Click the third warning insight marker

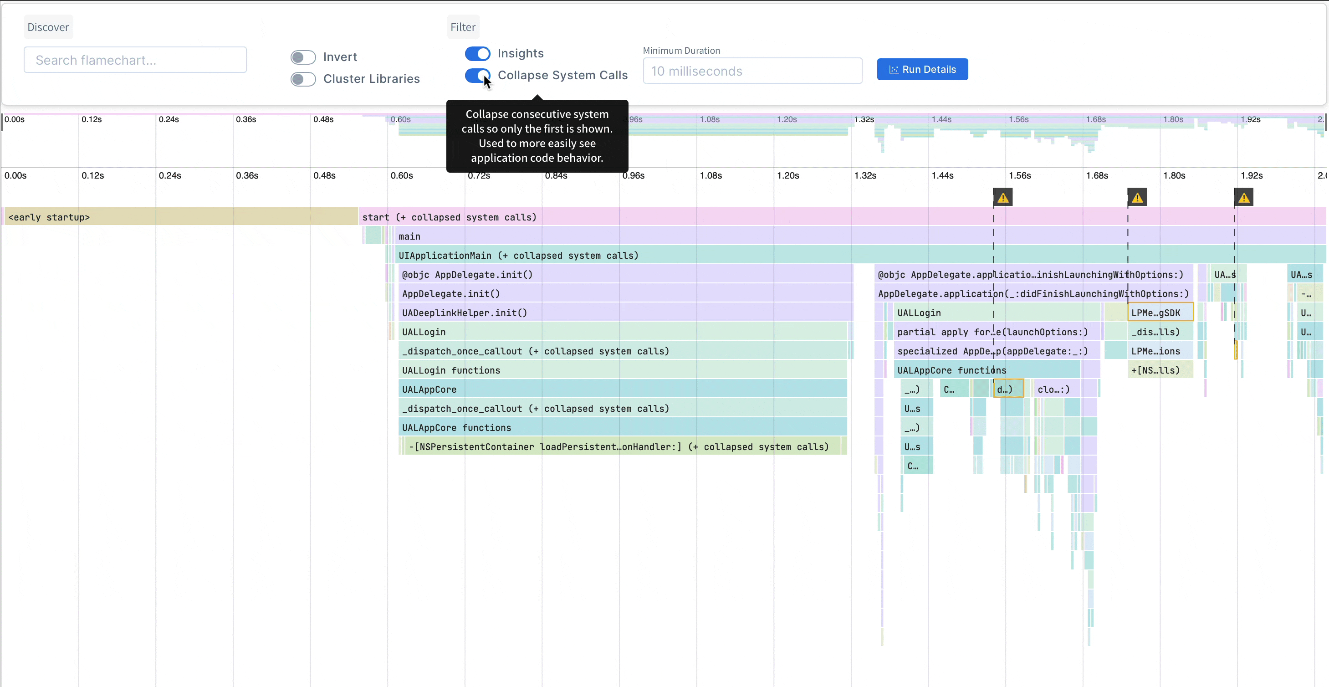tap(1243, 197)
